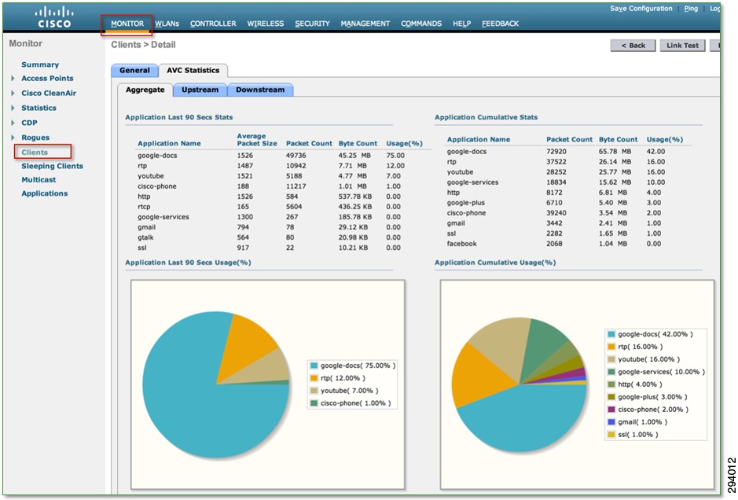Image resolution: width=738 pixels, height=500 pixels.
Task: Open Applications in sidebar
Action: [44, 193]
